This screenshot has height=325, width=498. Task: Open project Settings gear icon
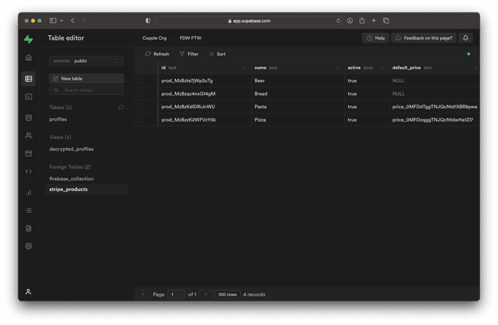pyautogui.click(x=29, y=246)
